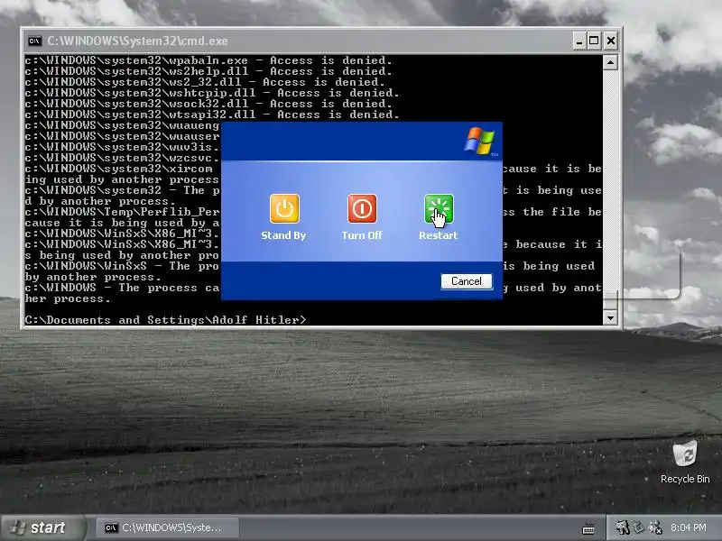Cancel the shutdown dialog
This screenshot has width=722, height=541.
click(466, 281)
